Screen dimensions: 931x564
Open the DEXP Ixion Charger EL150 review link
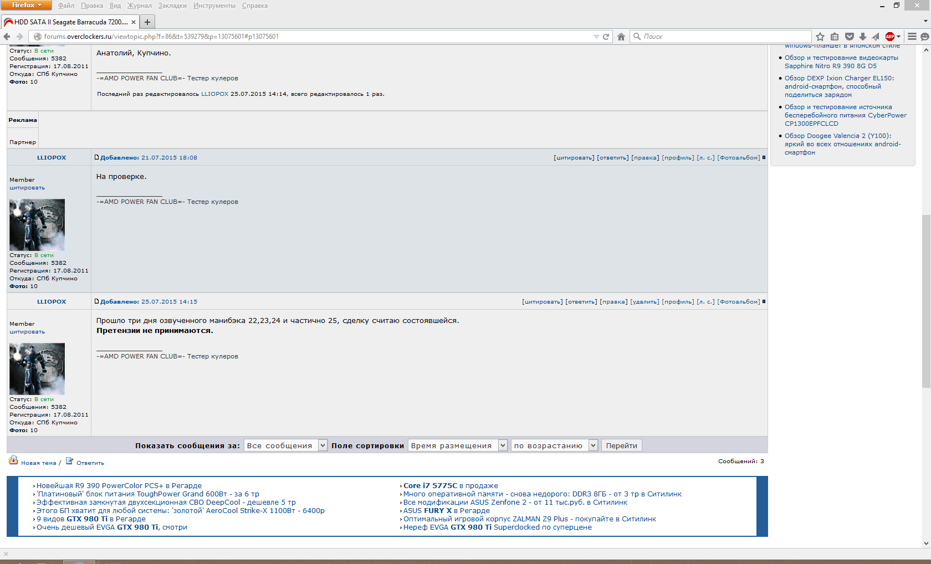pyautogui.click(x=840, y=86)
